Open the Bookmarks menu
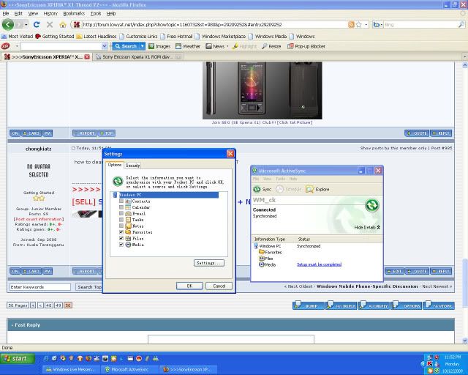The image size is (468, 375). [74, 13]
